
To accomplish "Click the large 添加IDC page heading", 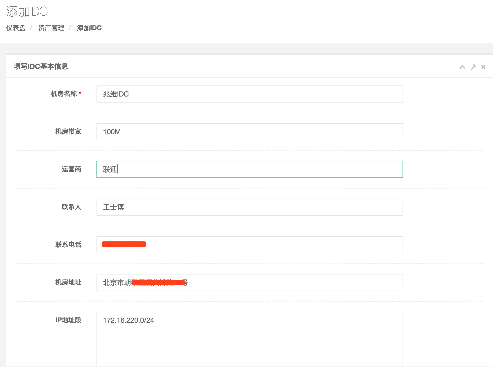I will pyautogui.click(x=27, y=12).
